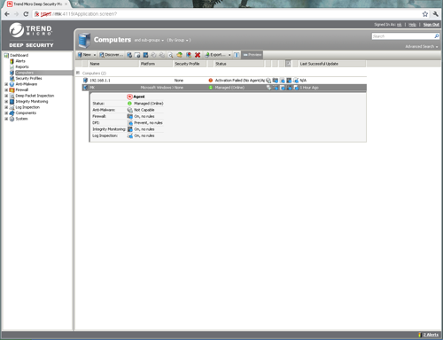
Task: Click the New computer toolbar button
Action: click(x=84, y=55)
